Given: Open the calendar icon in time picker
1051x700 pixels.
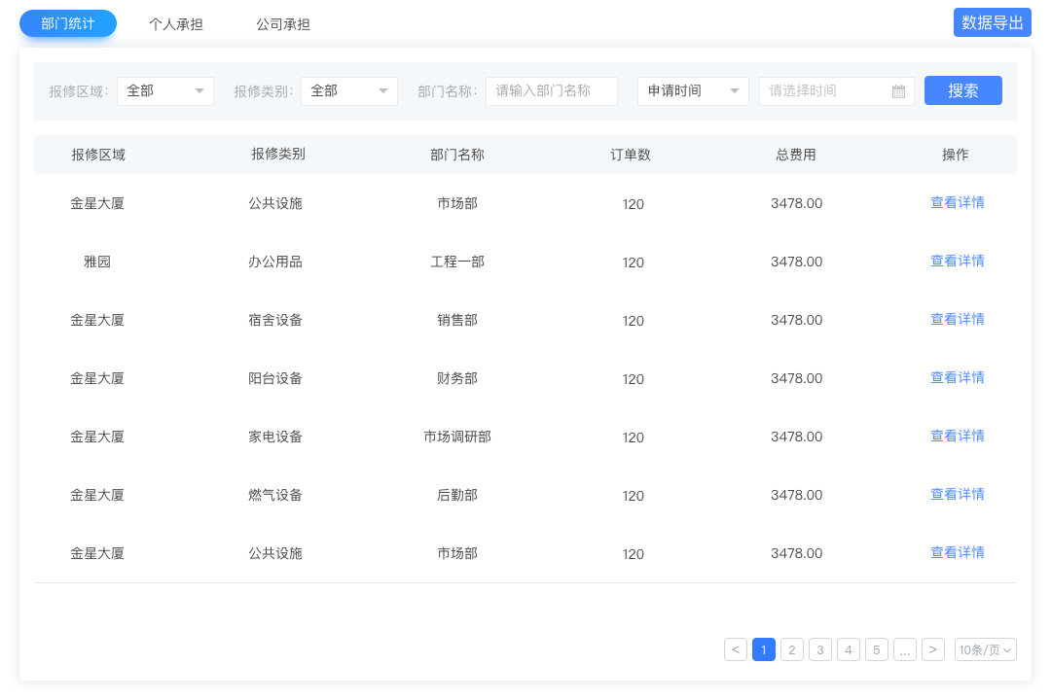Looking at the screenshot, I should point(898,91).
